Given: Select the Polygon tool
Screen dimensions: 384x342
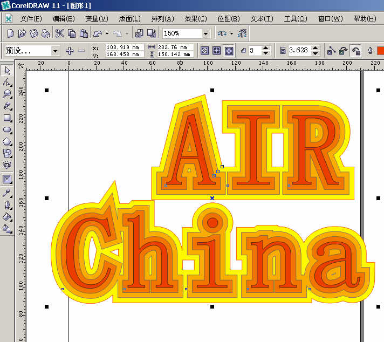Looking at the screenshot, I should tap(7, 142).
